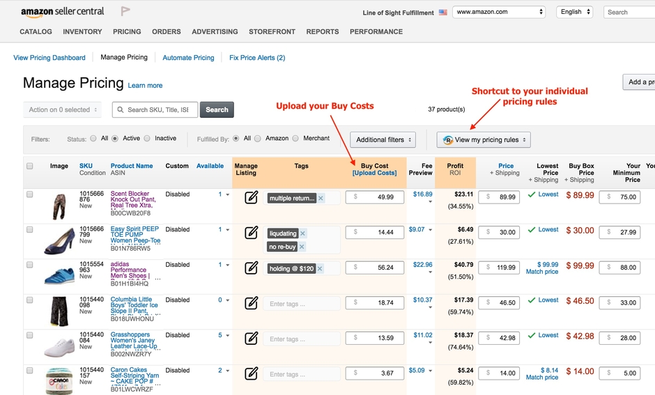Open the ORDERS menu
The width and height of the screenshot is (655, 395).
tap(167, 32)
